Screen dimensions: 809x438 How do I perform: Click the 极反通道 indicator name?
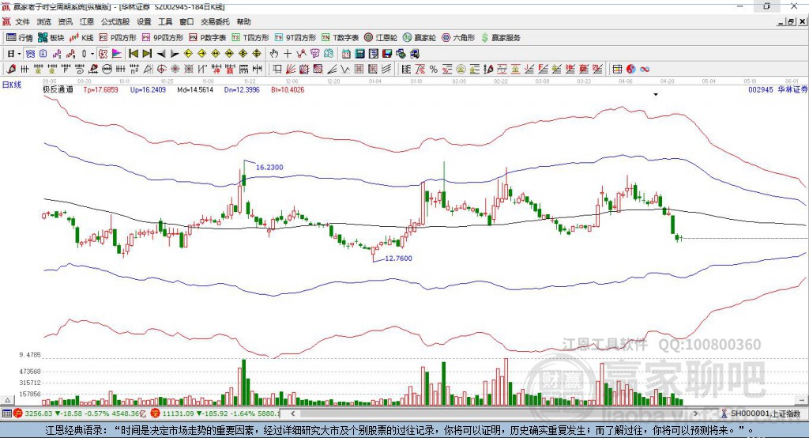(58, 90)
